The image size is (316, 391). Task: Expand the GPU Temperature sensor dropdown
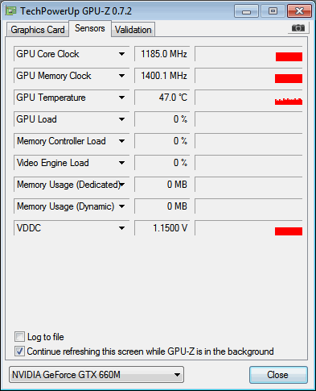pyautogui.click(x=121, y=98)
